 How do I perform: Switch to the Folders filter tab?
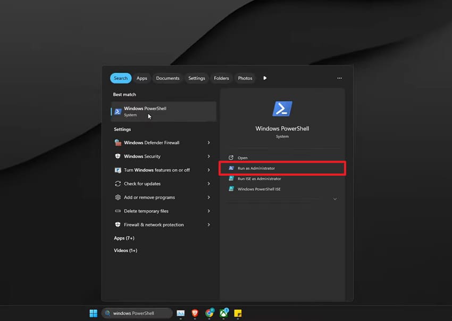tap(221, 78)
